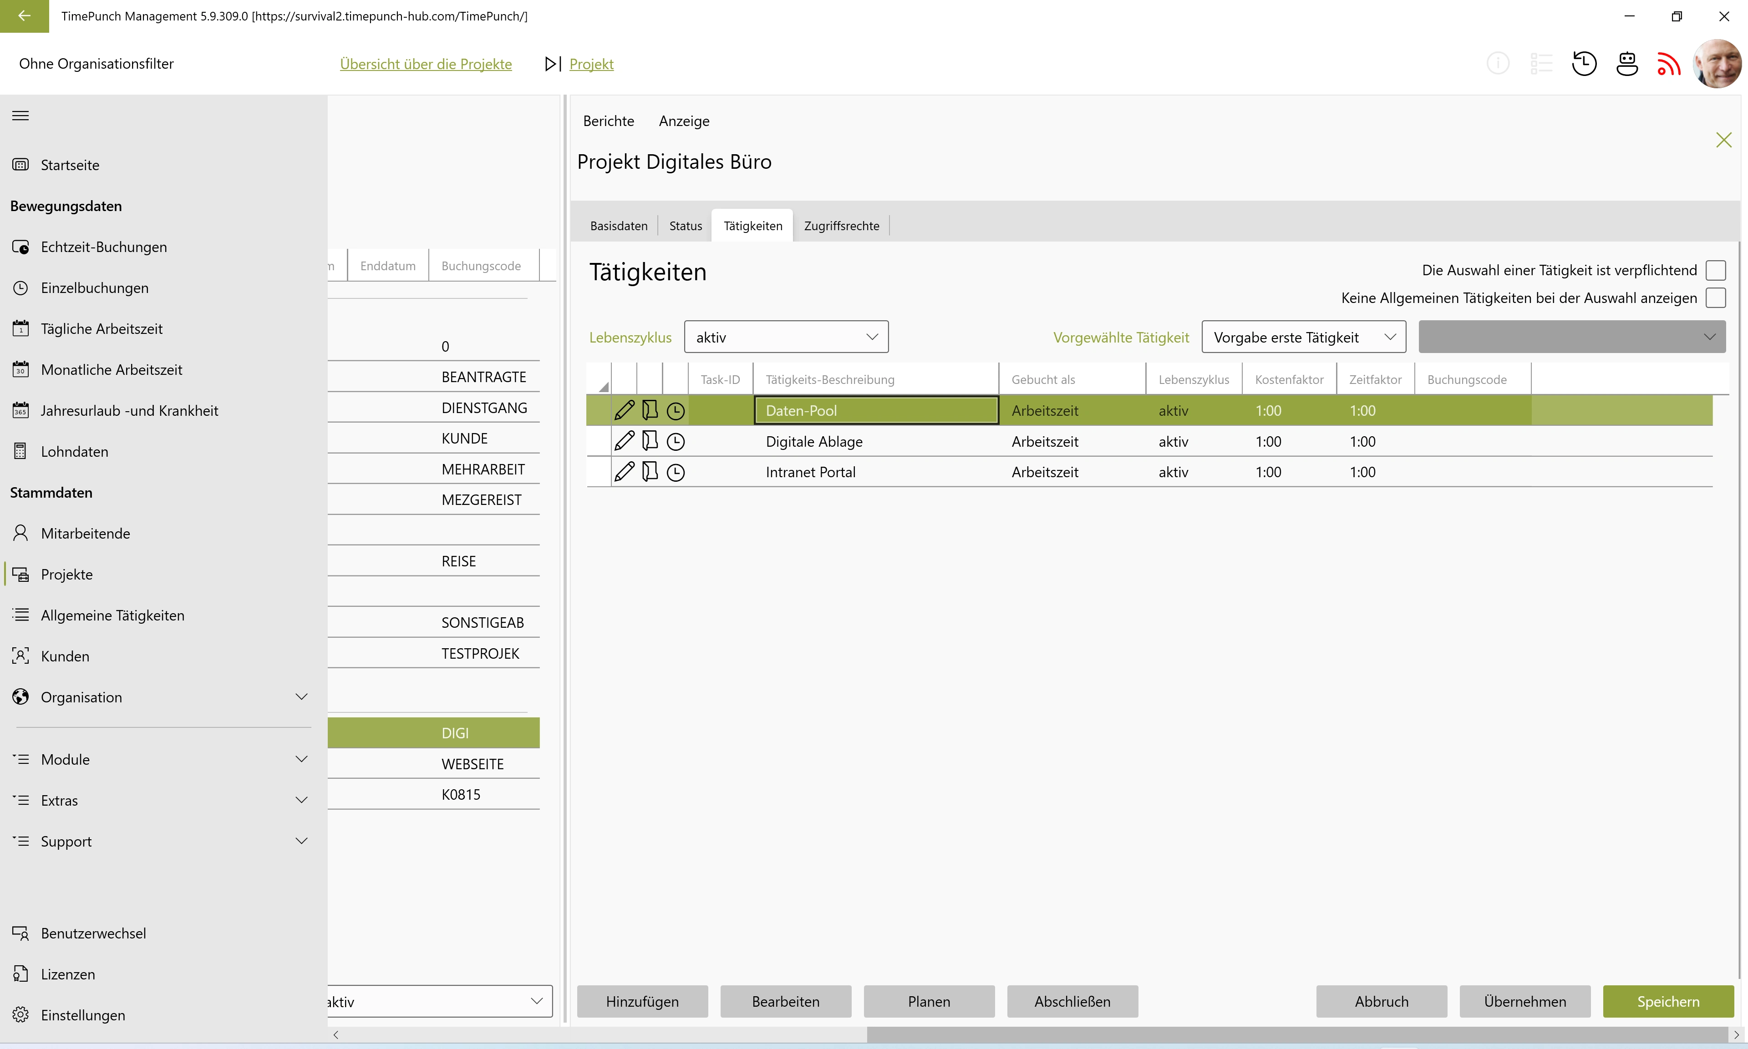Screen dimensions: 1748x1049
Task: Click the green Speichern button
Action: [1668, 1002]
